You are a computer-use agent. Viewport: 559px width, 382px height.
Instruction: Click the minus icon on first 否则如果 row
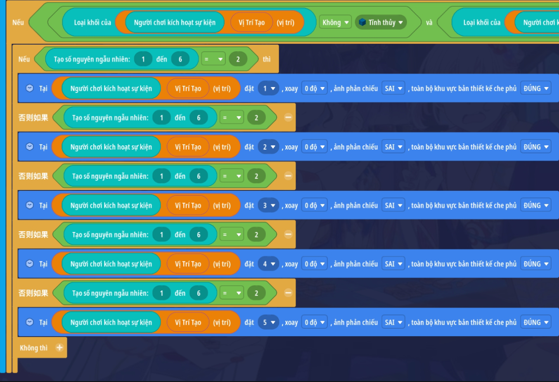point(288,118)
